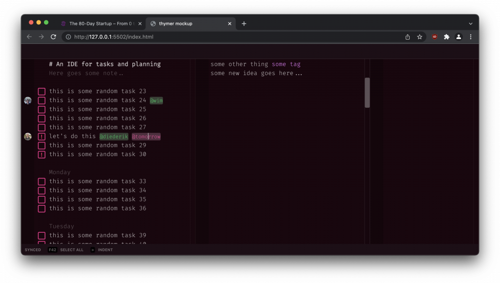Click the text 'this is some random task 35'
The height and width of the screenshot is (283, 500).
point(98,199)
